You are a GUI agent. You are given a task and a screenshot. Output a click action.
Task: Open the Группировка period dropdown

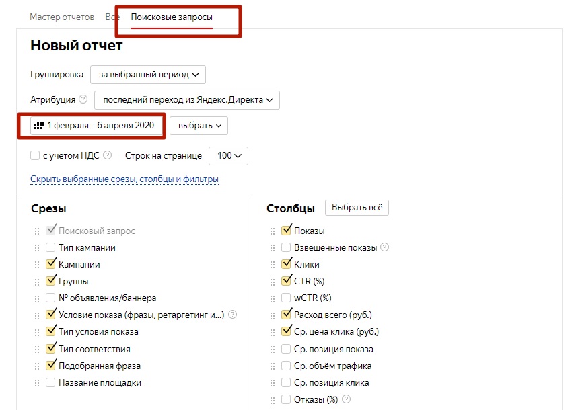click(148, 75)
